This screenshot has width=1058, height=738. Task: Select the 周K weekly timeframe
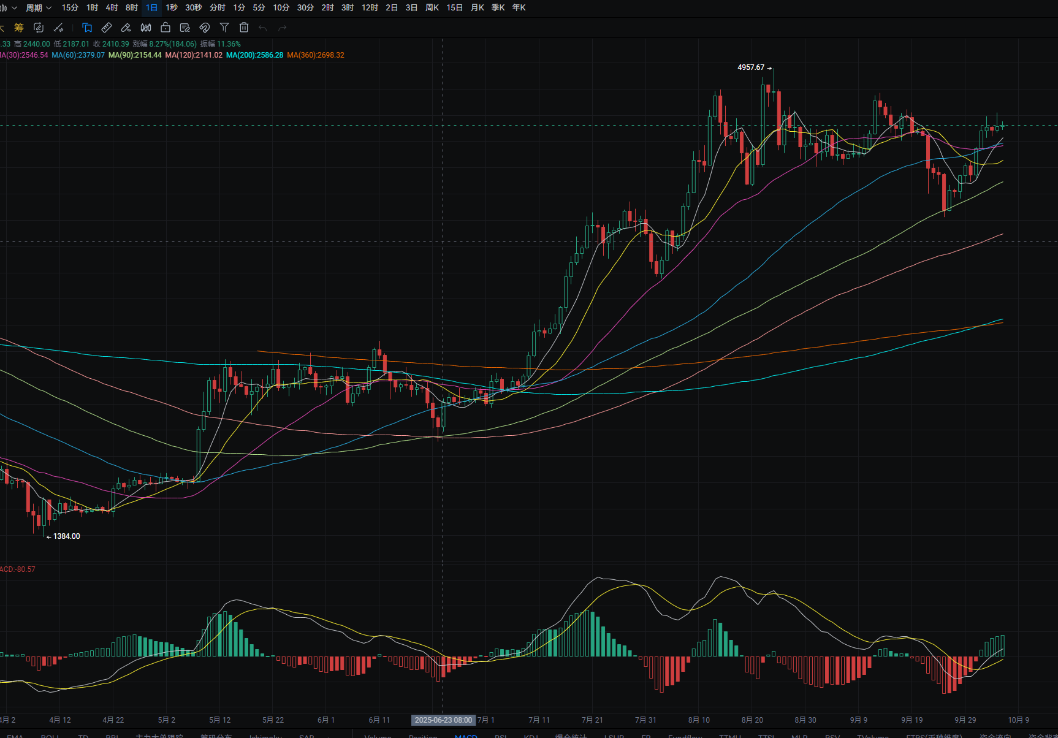pos(432,8)
